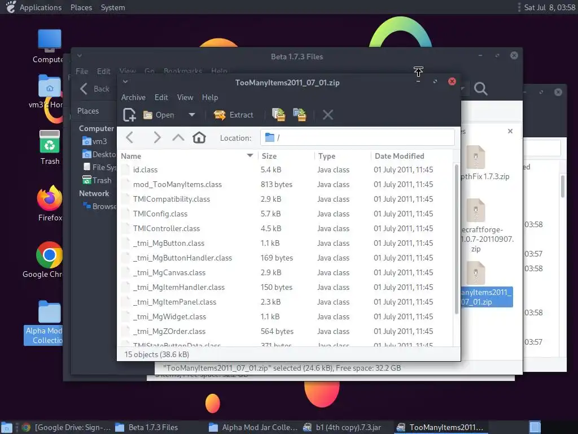Open the Help menu in archive manager
578x434 pixels.
point(210,97)
